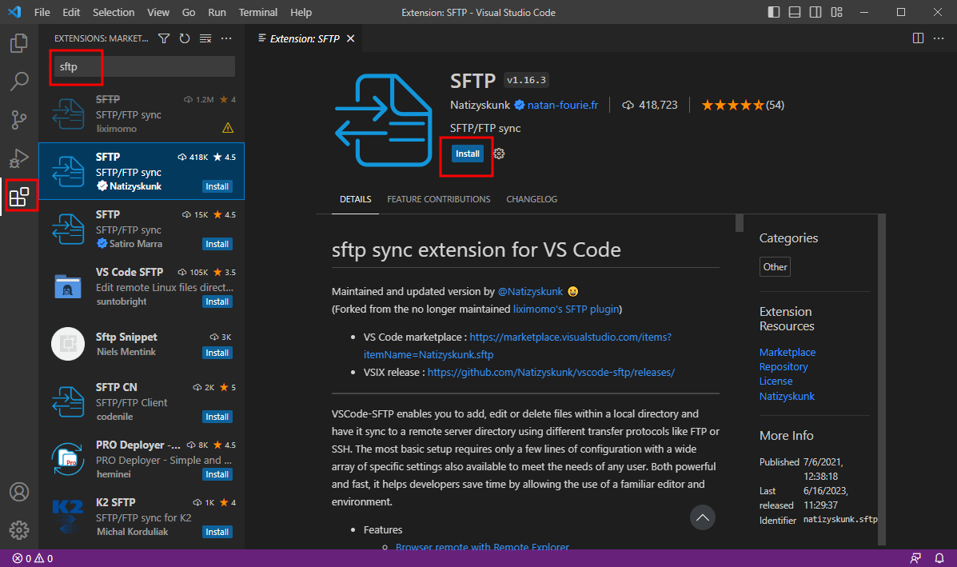The width and height of the screenshot is (957, 567).
Task: Install Satiro Marra SFTP extension
Action: (217, 244)
